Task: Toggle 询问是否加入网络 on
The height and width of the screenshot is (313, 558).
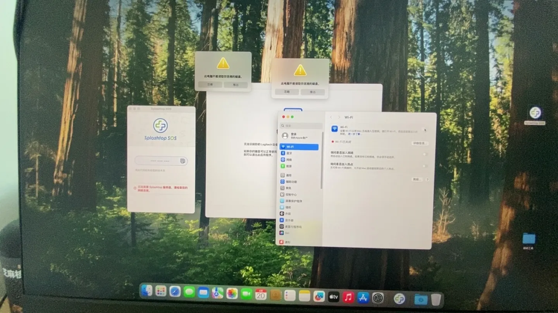Action: coord(424,154)
